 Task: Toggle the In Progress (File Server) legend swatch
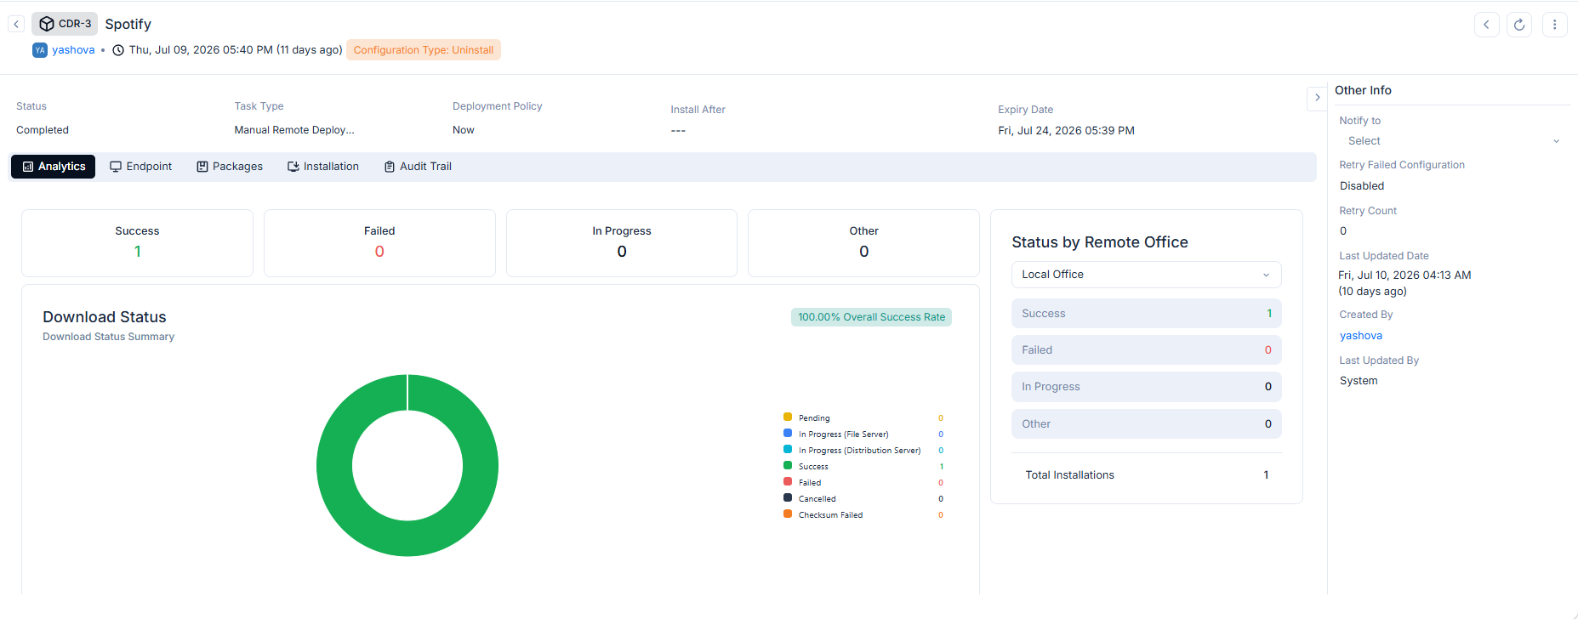click(x=788, y=434)
